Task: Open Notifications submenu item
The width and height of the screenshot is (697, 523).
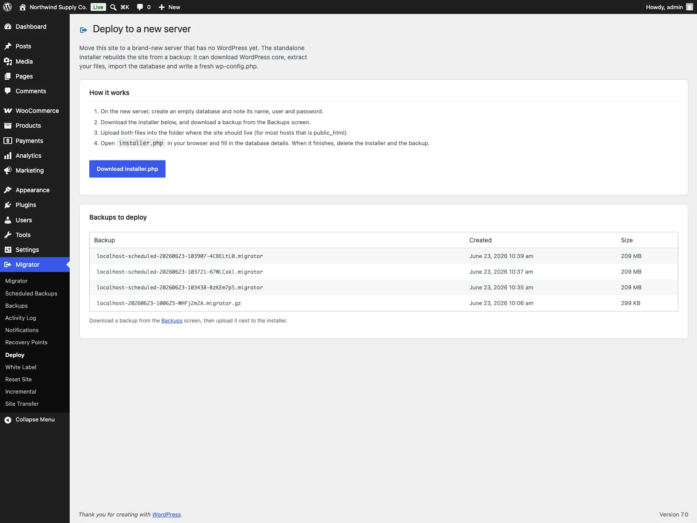Action: pos(22,330)
